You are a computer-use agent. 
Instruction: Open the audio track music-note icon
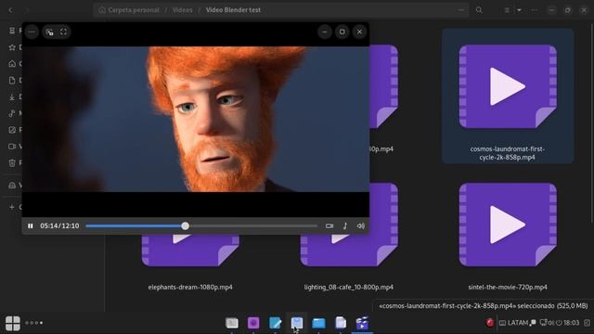coord(345,226)
